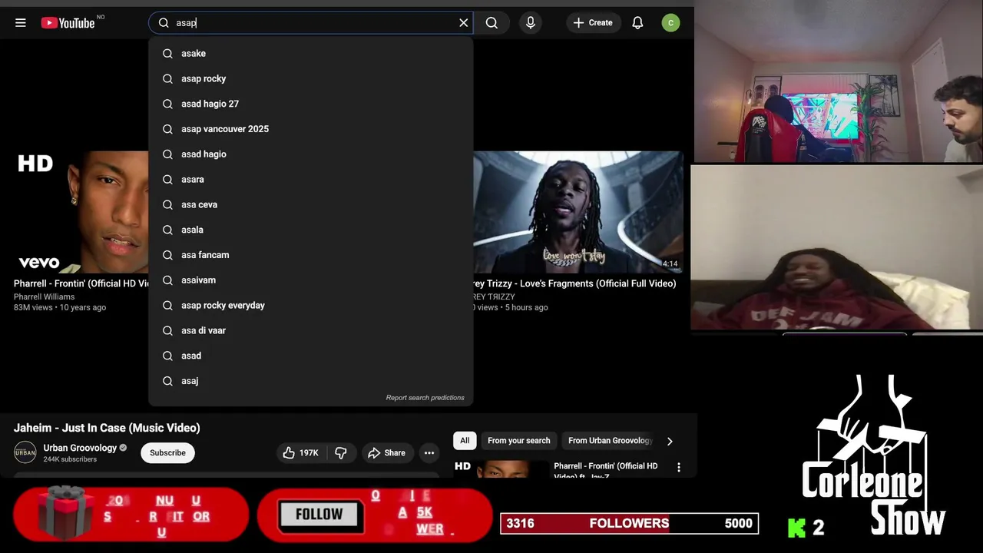Open the Love's Fragments video title
Image resolution: width=983 pixels, height=553 pixels.
[574, 283]
